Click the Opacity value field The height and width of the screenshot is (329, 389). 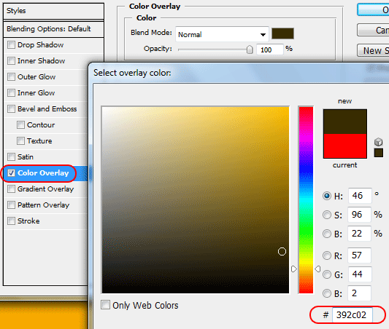(270, 49)
